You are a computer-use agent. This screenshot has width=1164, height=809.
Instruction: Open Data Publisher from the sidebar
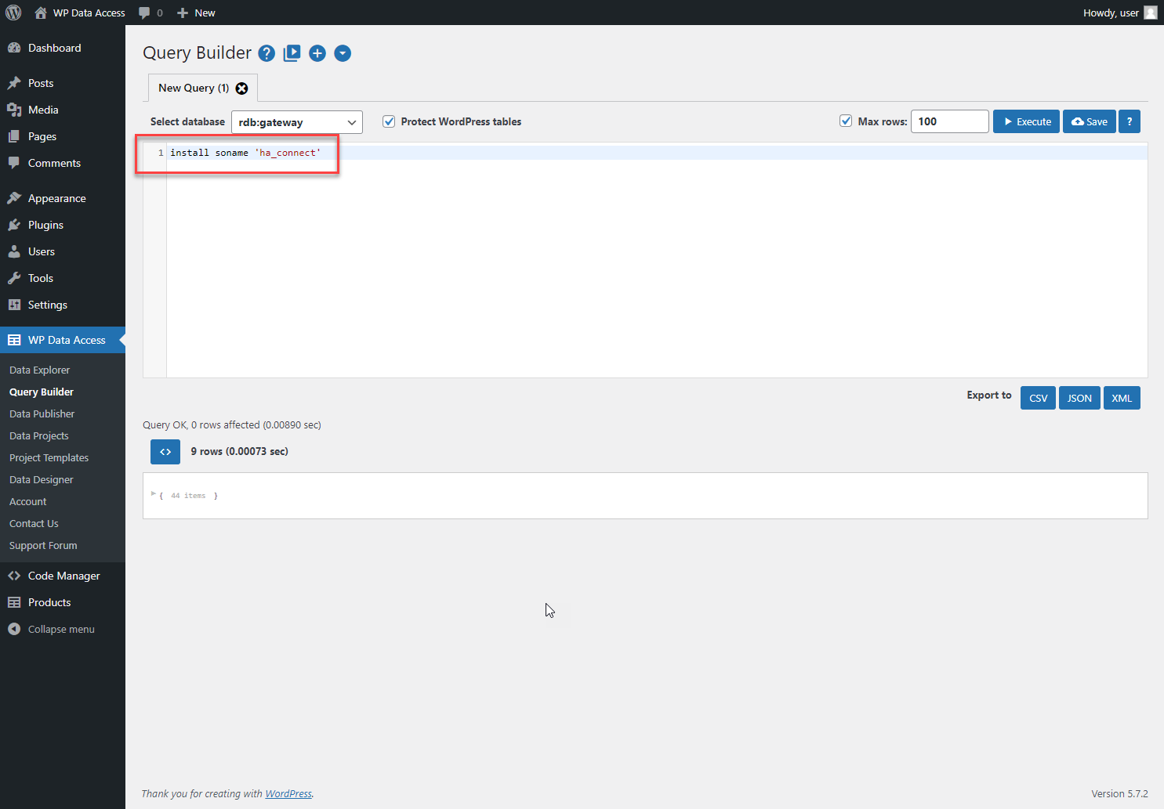click(x=42, y=414)
